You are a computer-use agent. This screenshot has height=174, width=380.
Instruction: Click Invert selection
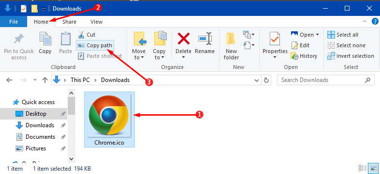tap(351, 56)
